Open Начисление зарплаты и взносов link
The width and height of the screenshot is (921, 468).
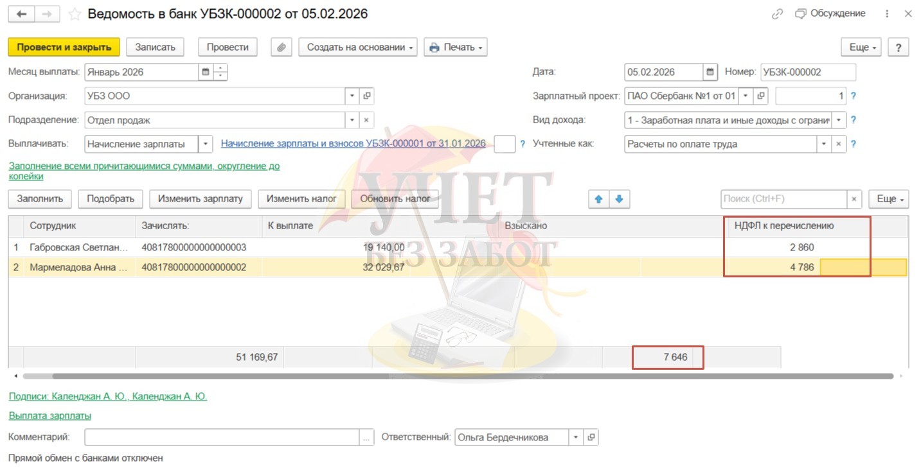[353, 144]
